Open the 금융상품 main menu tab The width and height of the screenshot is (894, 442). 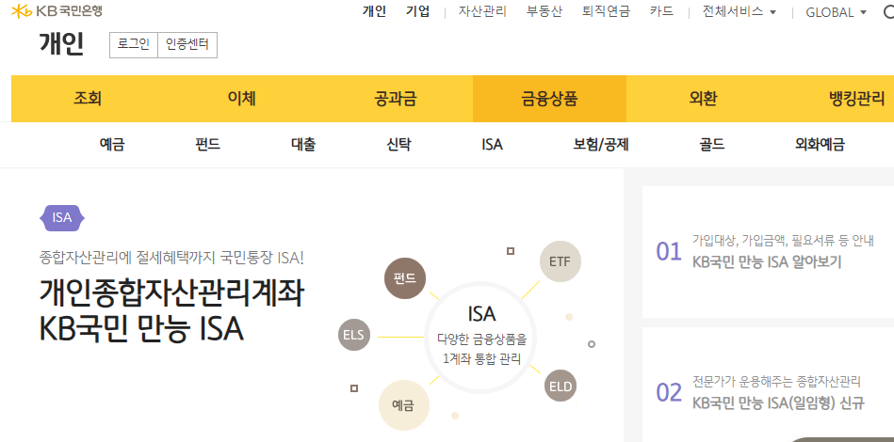coord(549,99)
